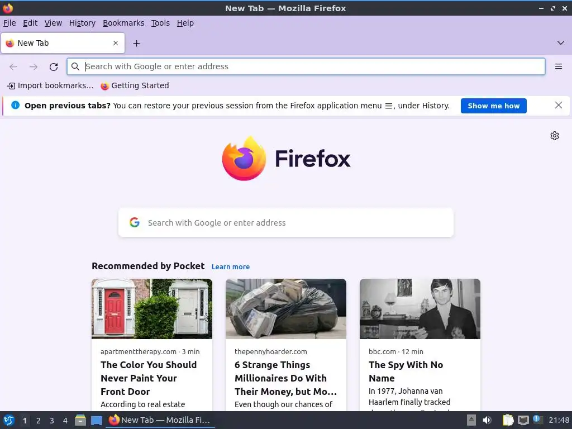
Task: Open the Firefox application hamburger menu
Action: pos(558,66)
